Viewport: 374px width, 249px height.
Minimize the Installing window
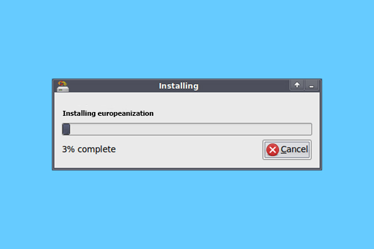point(311,85)
